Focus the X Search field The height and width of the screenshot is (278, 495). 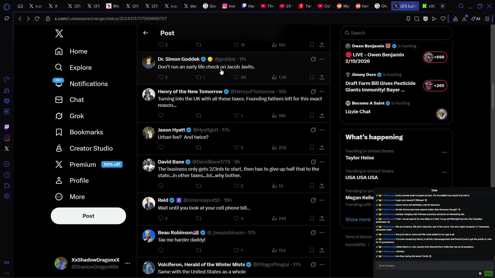[x=396, y=33]
